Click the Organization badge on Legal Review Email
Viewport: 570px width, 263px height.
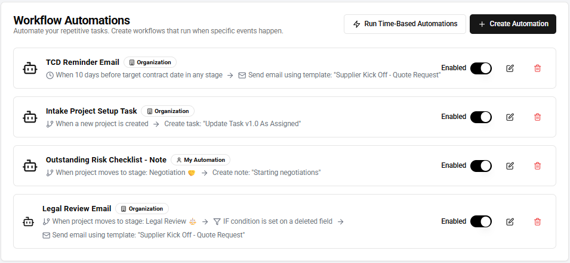(x=142, y=209)
